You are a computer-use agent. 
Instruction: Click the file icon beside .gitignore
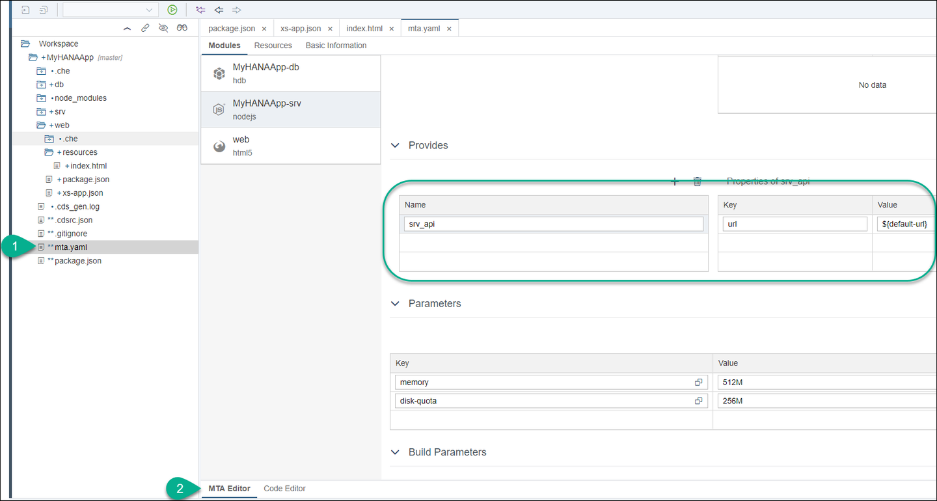(x=42, y=234)
